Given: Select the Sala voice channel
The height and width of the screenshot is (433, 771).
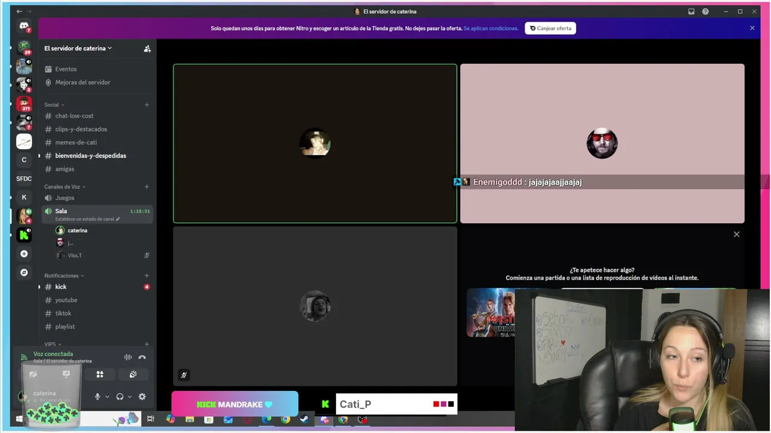Looking at the screenshot, I should 97,213.
